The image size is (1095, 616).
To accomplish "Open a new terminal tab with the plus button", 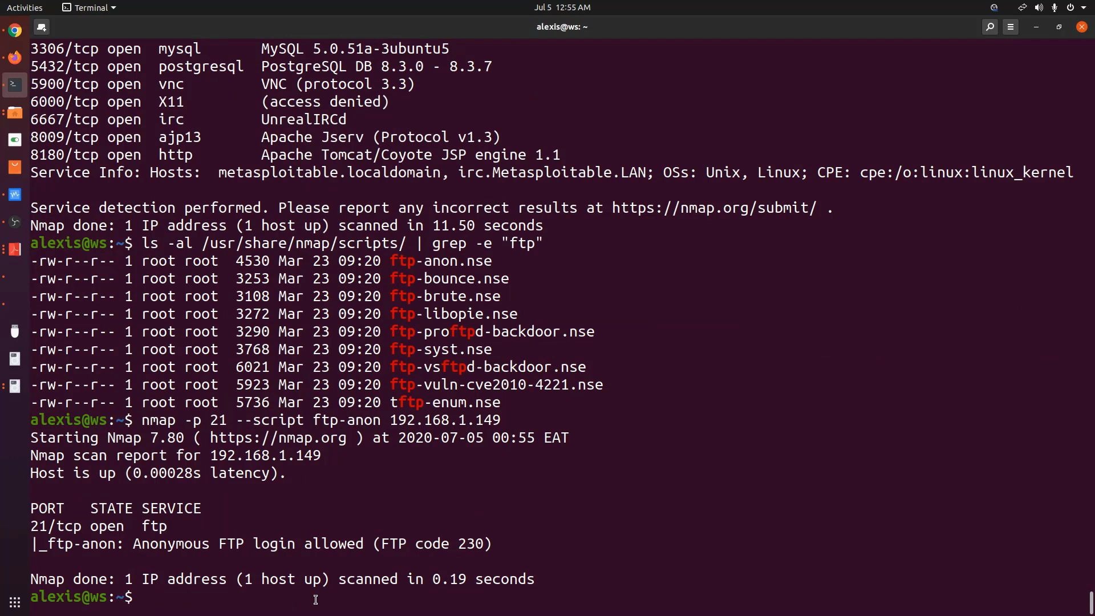I will click(x=41, y=27).
